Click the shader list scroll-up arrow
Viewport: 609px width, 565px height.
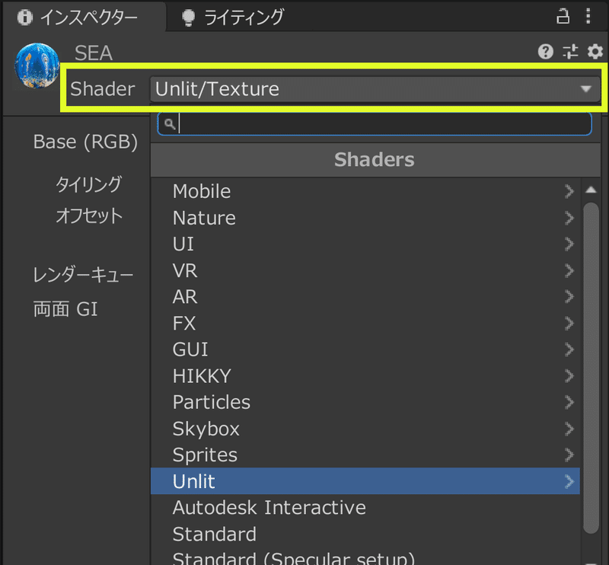[591, 190]
